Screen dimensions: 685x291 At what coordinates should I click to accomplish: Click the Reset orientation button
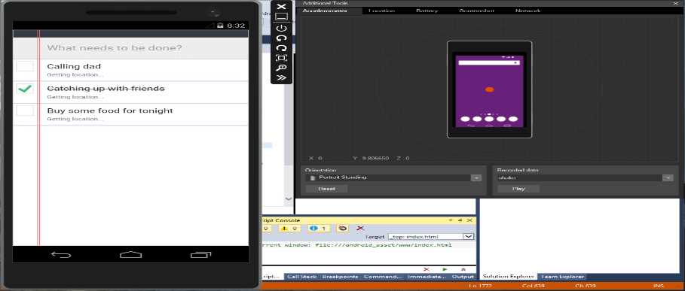(x=327, y=189)
